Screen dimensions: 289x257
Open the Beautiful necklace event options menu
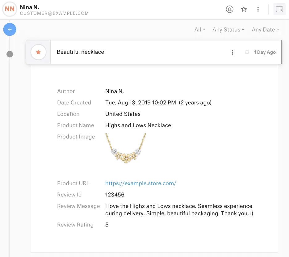(232, 52)
